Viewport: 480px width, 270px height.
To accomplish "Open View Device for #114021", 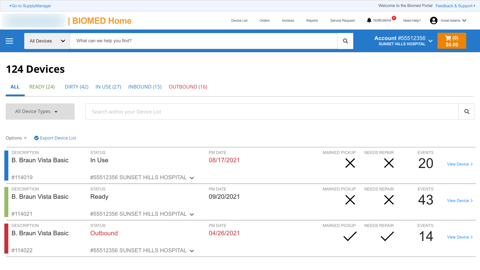I will coord(459,201).
